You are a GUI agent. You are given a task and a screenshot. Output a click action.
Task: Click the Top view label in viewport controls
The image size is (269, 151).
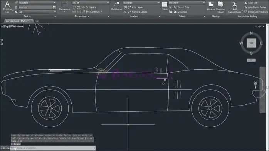click(x=7, y=27)
